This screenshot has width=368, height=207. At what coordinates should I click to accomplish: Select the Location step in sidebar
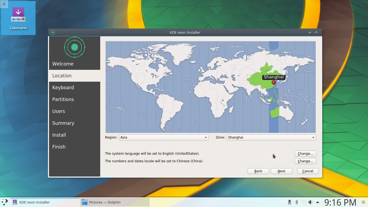point(75,76)
